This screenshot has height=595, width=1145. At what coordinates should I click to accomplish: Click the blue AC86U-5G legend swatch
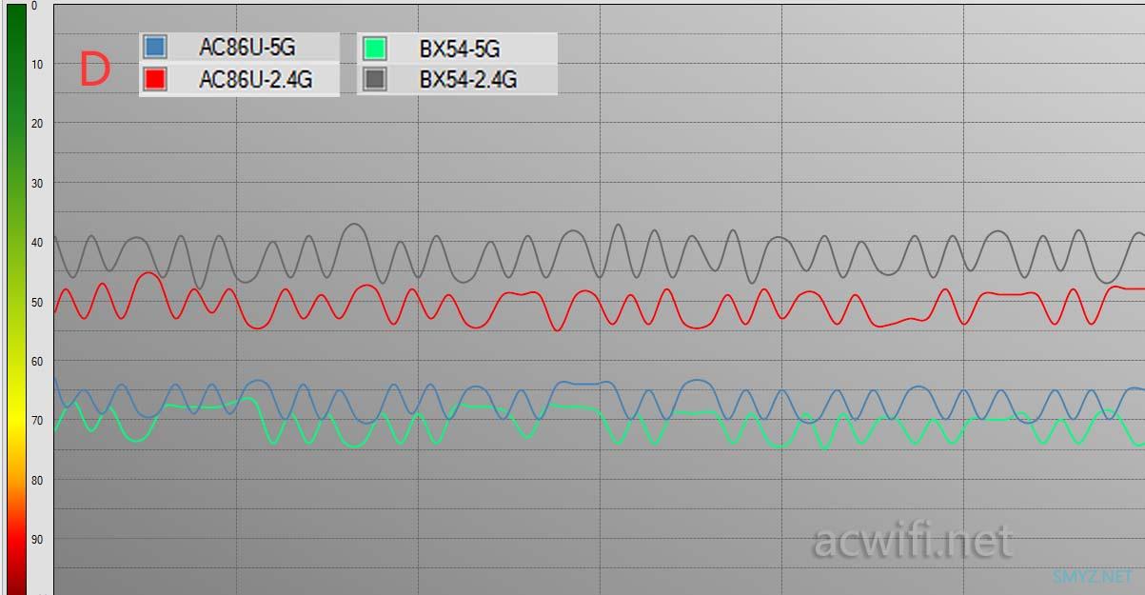155,47
